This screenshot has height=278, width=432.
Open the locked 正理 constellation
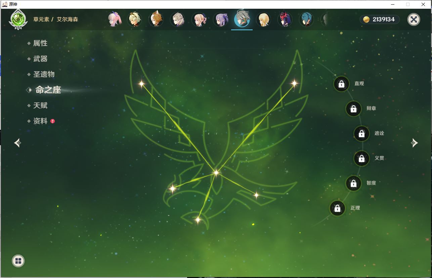click(337, 208)
